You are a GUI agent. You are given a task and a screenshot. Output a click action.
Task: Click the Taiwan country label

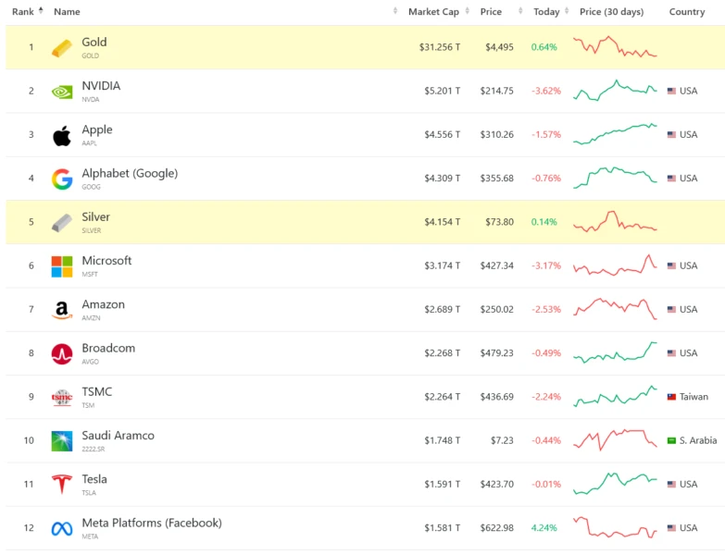click(x=694, y=397)
